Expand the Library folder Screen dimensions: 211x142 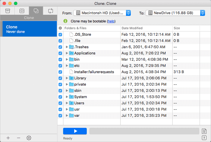coord(67,78)
